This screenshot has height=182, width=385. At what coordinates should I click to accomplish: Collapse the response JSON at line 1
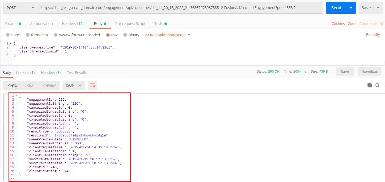16,95
